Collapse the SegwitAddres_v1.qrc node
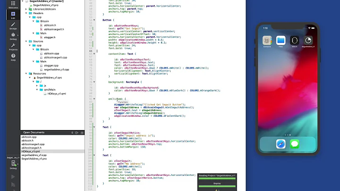 [30, 78]
